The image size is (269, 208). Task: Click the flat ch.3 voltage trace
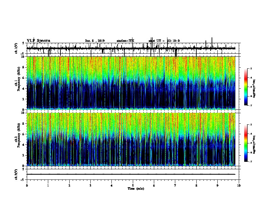[x=131, y=174]
